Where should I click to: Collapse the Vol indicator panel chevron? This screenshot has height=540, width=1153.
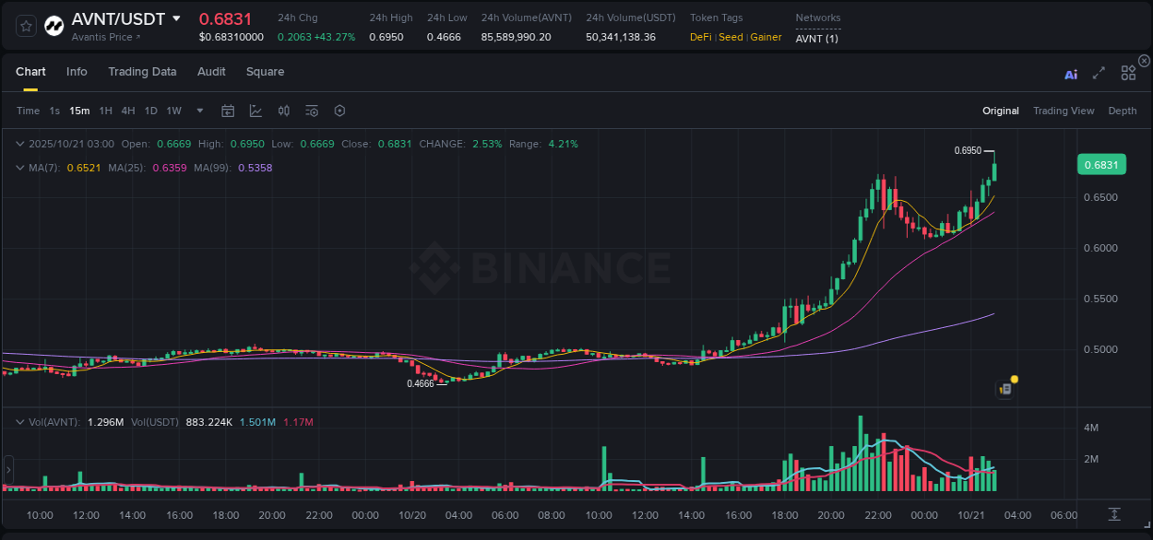click(18, 420)
